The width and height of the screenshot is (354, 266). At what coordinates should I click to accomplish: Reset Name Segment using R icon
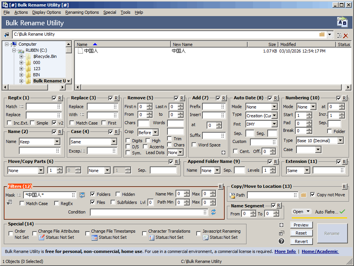(279, 205)
